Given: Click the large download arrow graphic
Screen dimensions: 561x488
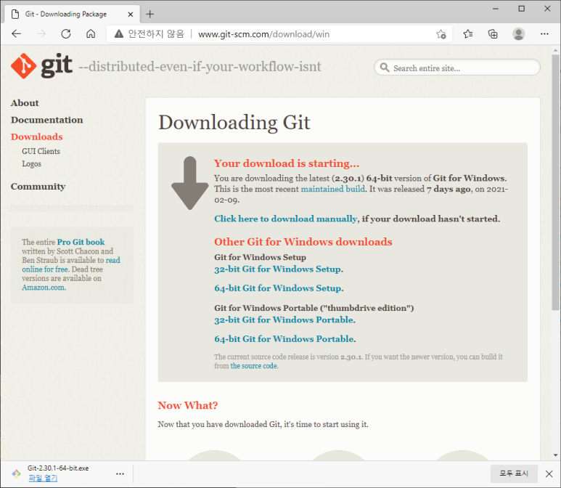Looking at the screenshot, I should [x=189, y=183].
